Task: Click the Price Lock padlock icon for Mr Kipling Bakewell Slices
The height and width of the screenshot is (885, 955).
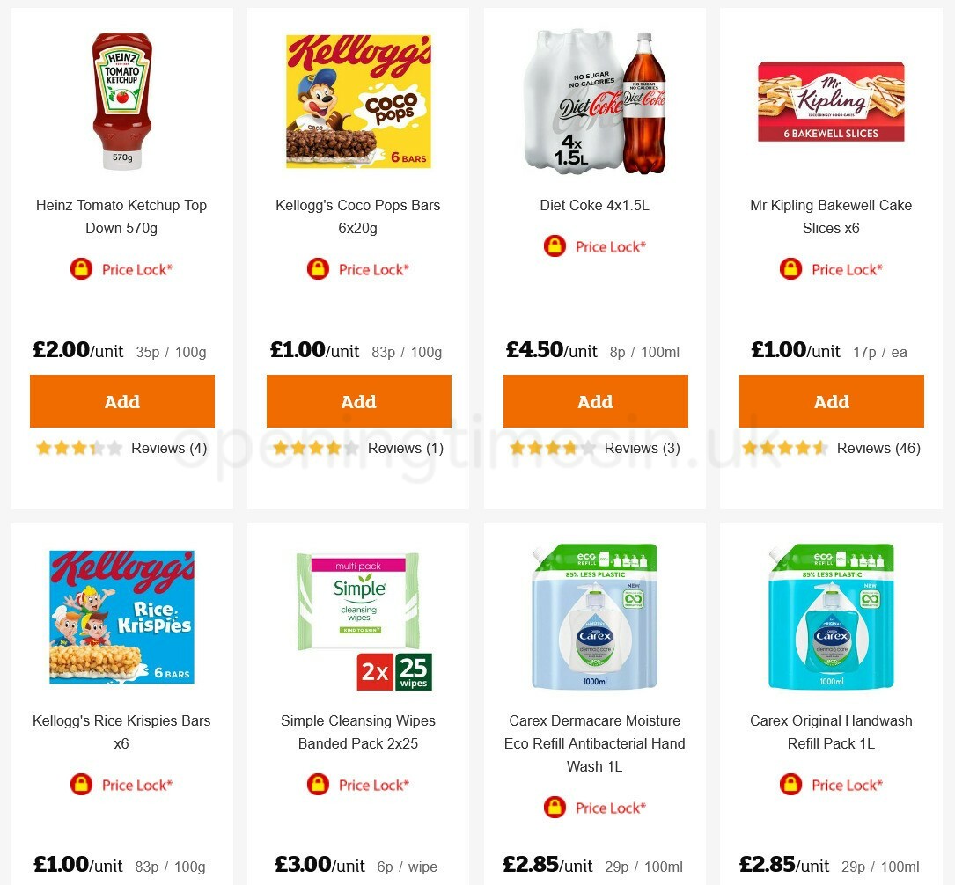Action: (790, 269)
